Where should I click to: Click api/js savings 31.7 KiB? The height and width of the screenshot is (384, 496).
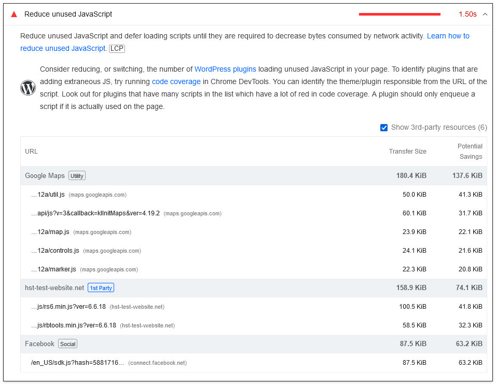point(471,213)
